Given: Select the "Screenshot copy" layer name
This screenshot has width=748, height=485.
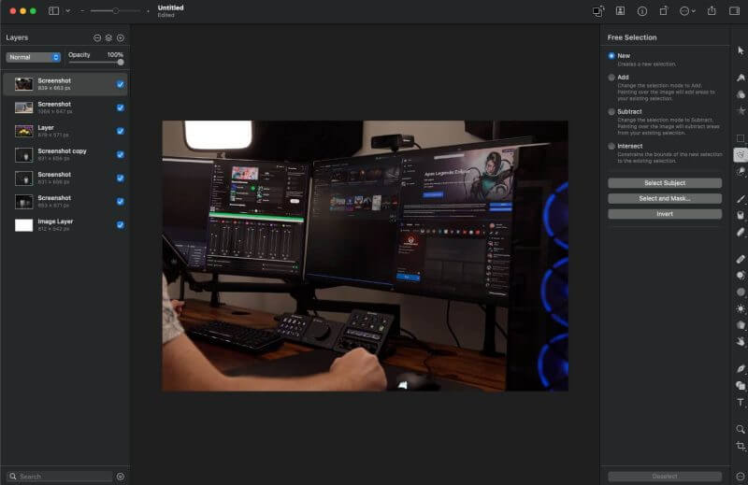Looking at the screenshot, I should coord(62,151).
